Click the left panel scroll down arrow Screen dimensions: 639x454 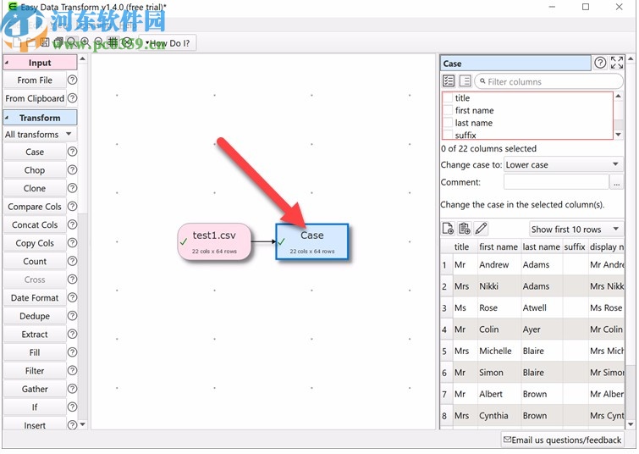pyautogui.click(x=83, y=424)
